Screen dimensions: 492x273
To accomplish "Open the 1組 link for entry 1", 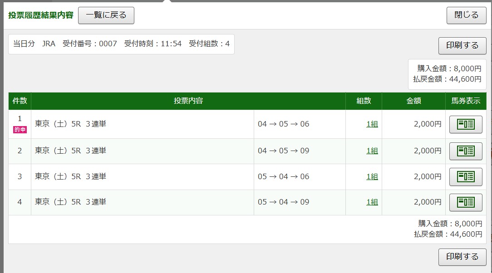I will click(372, 124).
